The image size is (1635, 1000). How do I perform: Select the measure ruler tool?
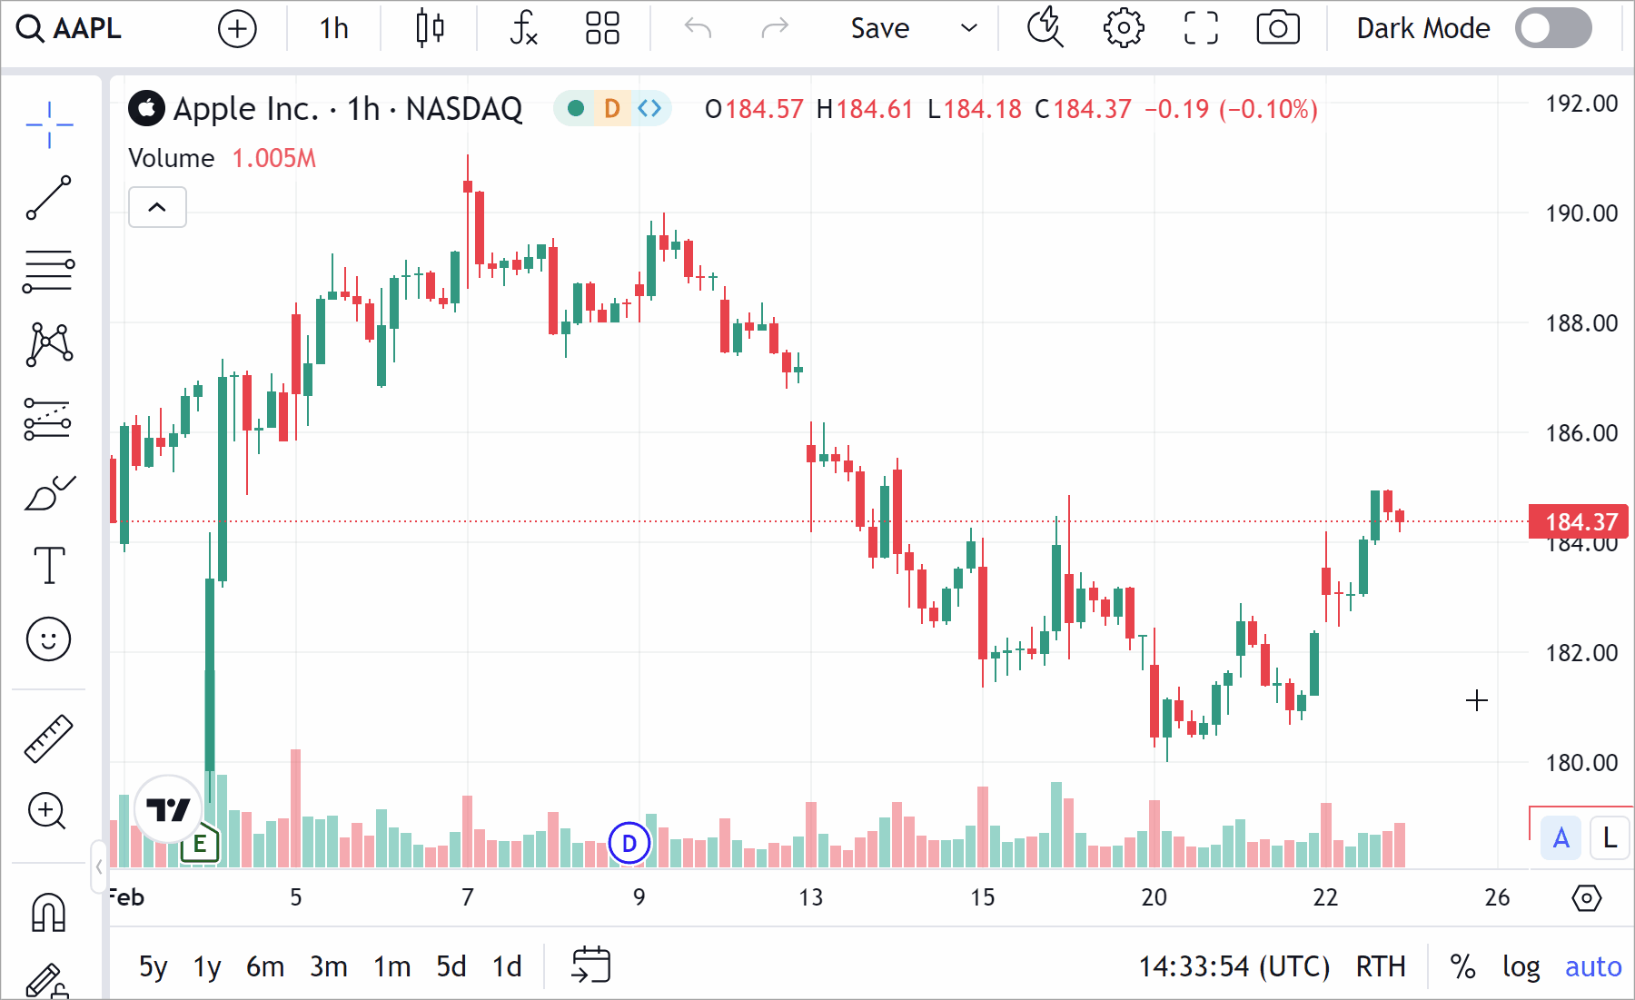pos(49,736)
